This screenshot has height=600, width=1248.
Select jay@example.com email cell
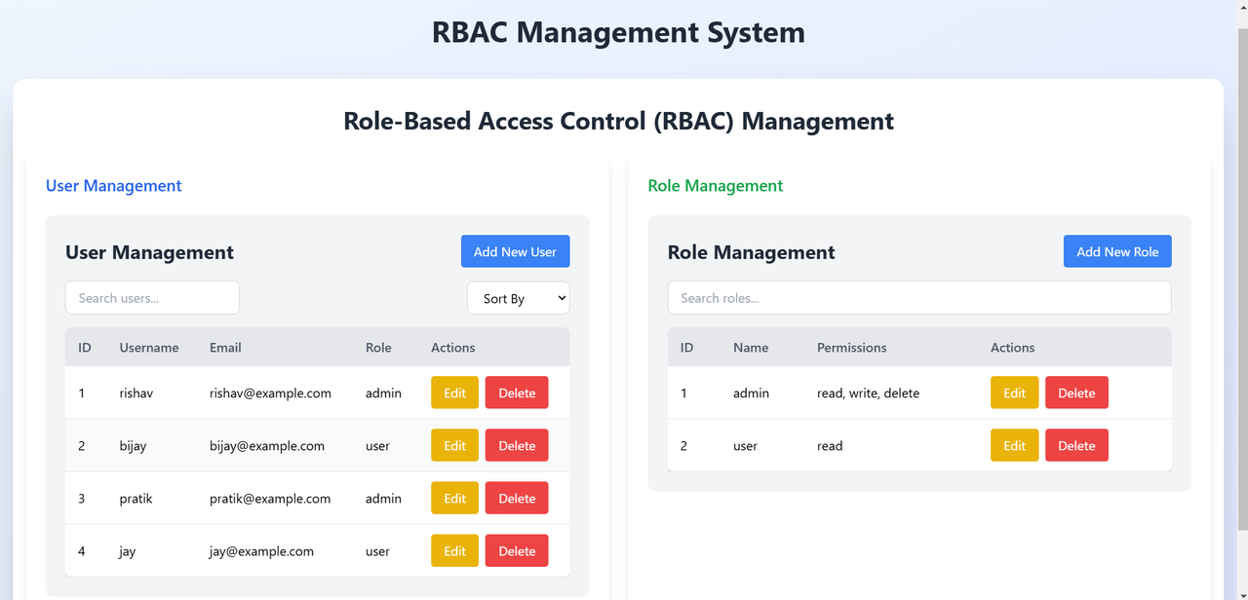(x=261, y=551)
